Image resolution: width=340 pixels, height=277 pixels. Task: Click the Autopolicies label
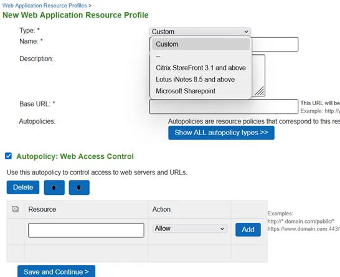click(x=37, y=121)
